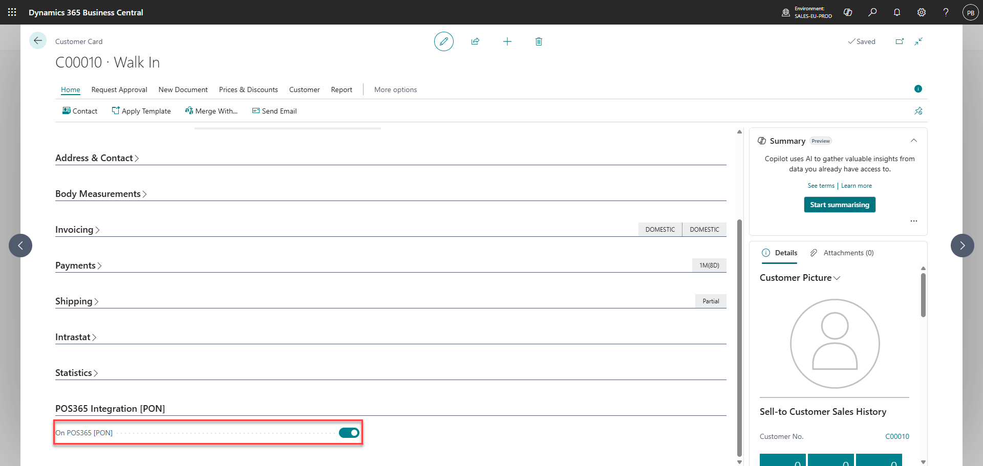This screenshot has height=466, width=983.
Task: Open Prices & Discounts menu
Action: click(x=248, y=90)
